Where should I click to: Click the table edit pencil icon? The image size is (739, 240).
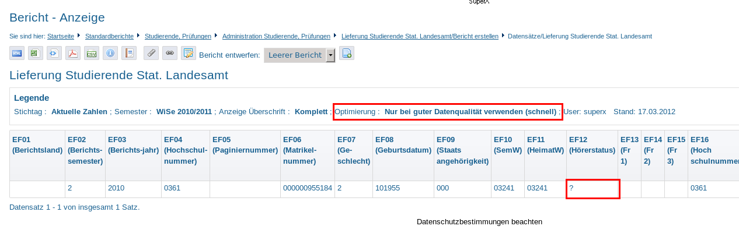point(189,53)
